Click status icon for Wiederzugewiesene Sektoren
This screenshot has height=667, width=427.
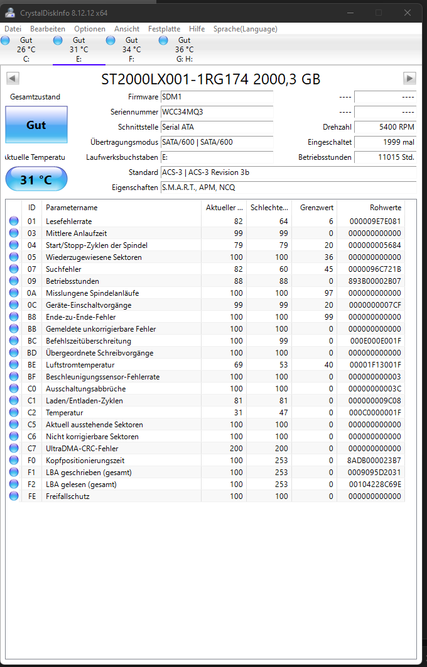pyautogui.click(x=14, y=257)
